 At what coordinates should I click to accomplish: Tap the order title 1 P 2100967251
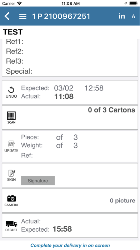click(61, 16)
